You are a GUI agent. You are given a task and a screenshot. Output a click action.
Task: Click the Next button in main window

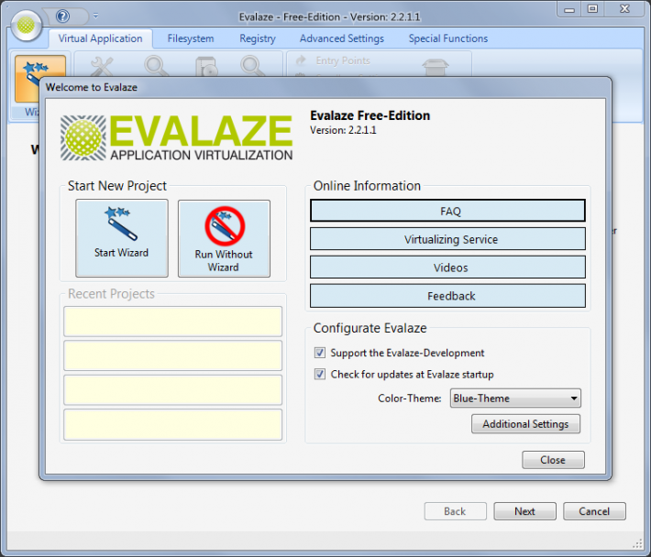tap(524, 511)
